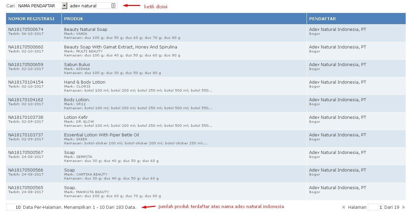Click product name 'Hand & Body Lotion'
409x214 pixels.
click(85, 82)
